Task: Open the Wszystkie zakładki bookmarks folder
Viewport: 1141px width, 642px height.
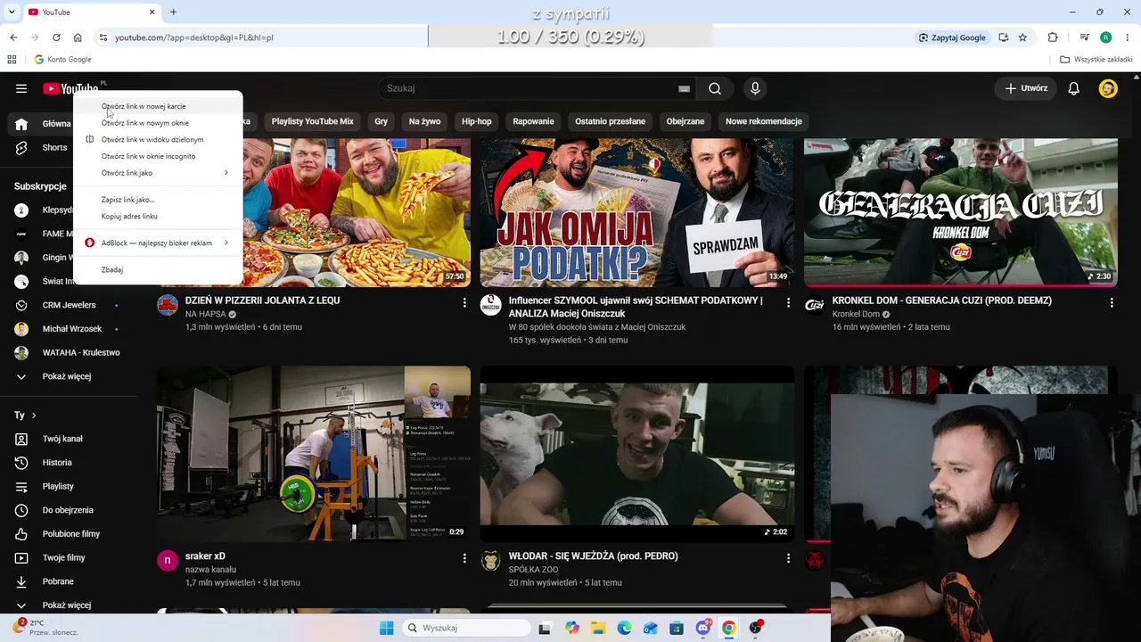Action: click(1096, 60)
